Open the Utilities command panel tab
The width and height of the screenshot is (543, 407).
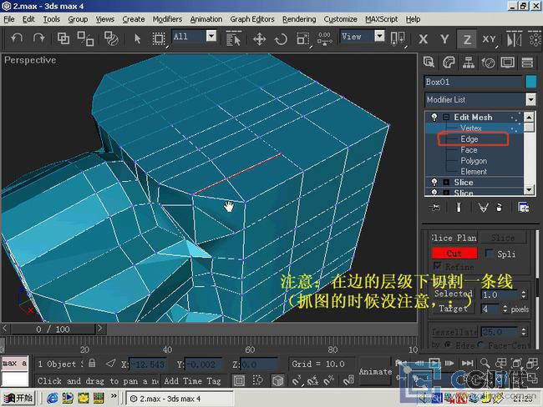pyautogui.click(x=527, y=63)
